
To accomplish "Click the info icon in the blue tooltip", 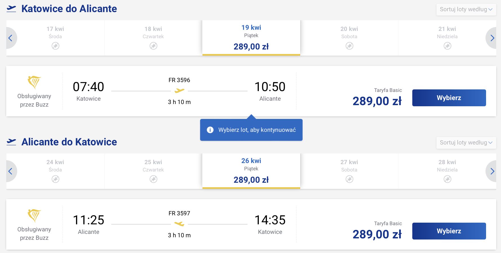I will (x=210, y=130).
